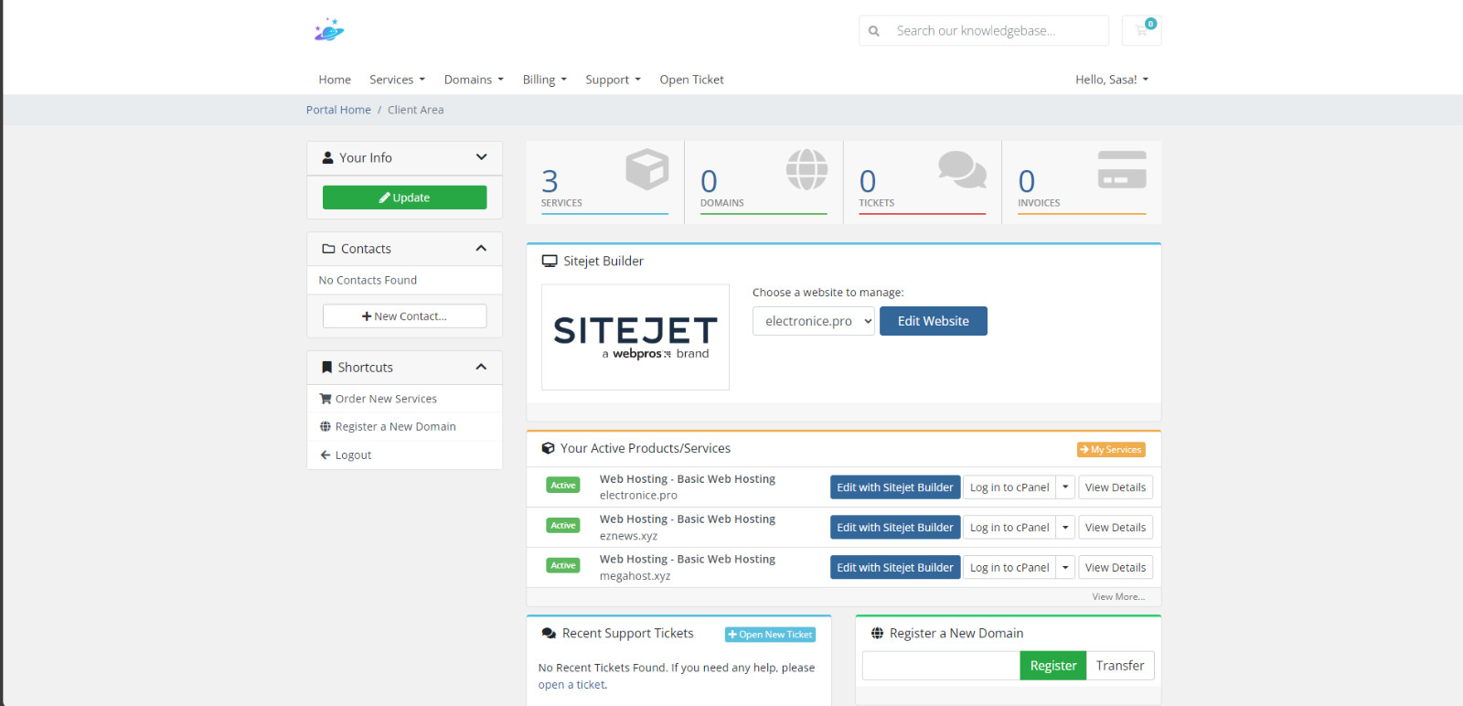Edit megahost.xyz with Sitejet Builder
The height and width of the screenshot is (706, 1463).
click(x=895, y=568)
